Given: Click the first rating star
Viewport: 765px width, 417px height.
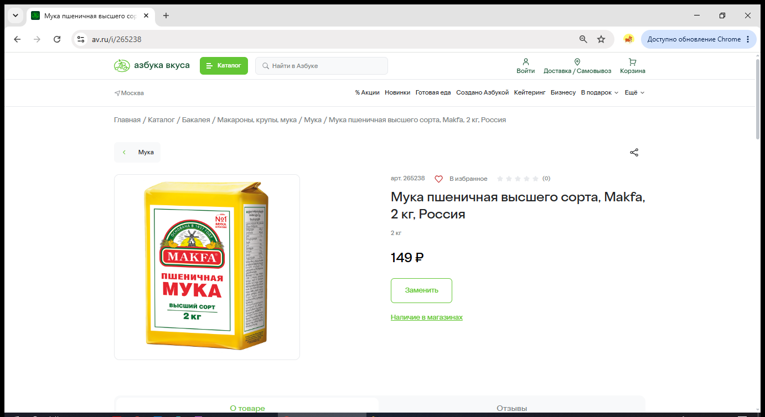Looking at the screenshot, I should tap(500, 179).
